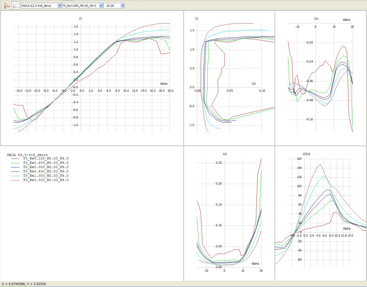Click the Cl/Cd graph title

tap(306, 154)
